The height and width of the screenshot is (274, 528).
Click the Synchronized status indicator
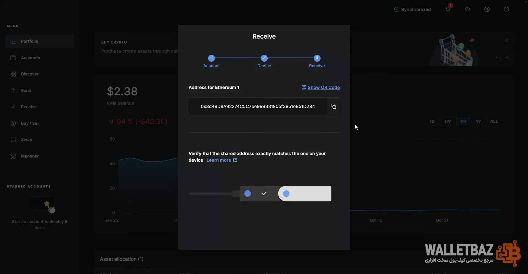click(x=412, y=9)
